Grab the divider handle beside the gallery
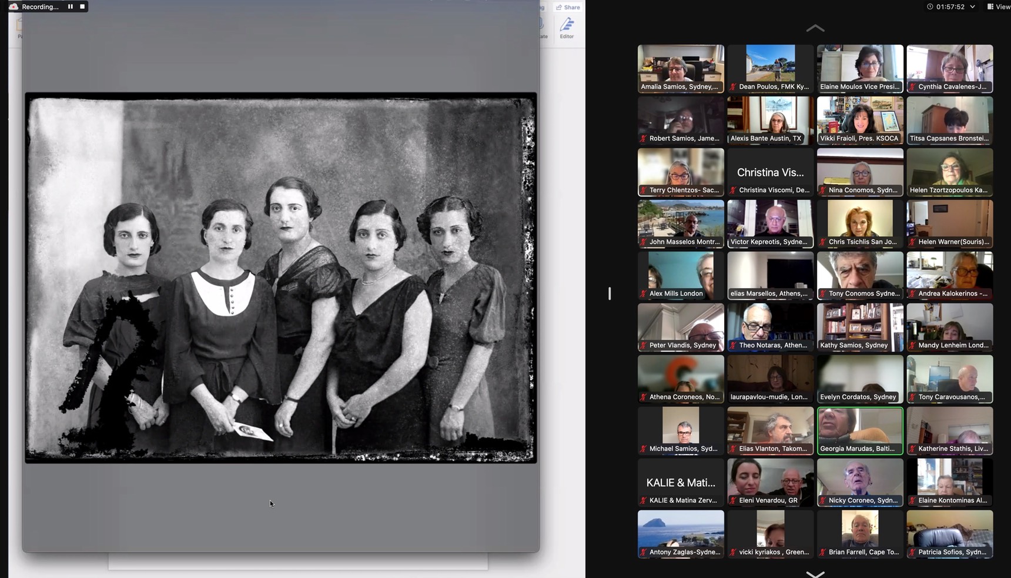 pyautogui.click(x=610, y=293)
